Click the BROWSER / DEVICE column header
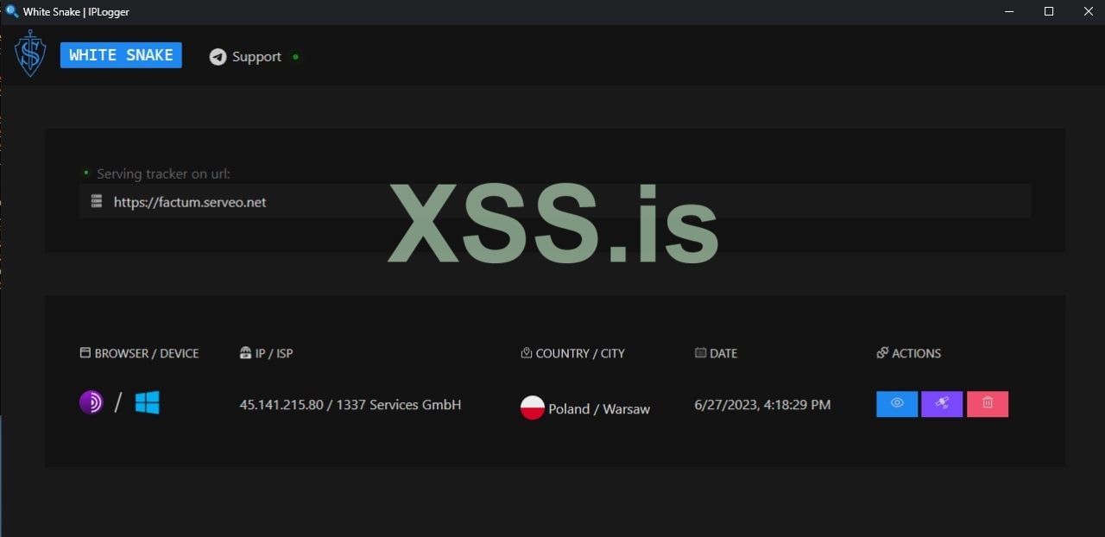 139,353
